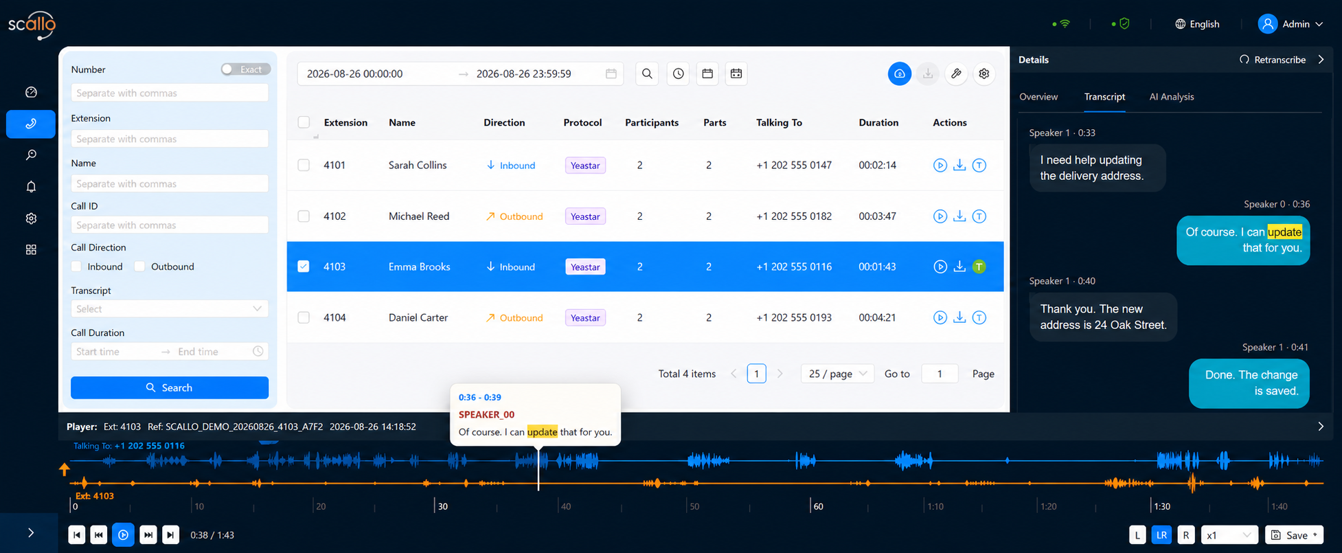Screen dimensions: 1342x553
Task: Click the rewind double-arrow player button
Action: 99,535
